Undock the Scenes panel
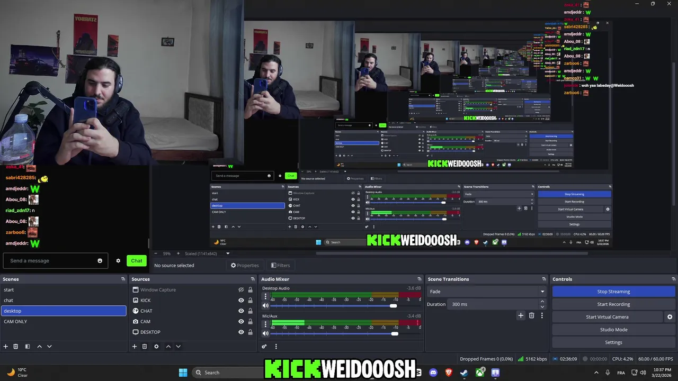Viewport: 678px width, 381px height. click(123, 279)
